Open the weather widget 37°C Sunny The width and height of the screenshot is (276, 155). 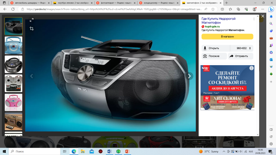tap(209, 151)
